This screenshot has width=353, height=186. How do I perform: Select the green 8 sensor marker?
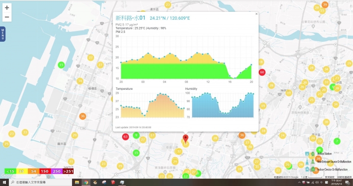[x=320, y=150]
